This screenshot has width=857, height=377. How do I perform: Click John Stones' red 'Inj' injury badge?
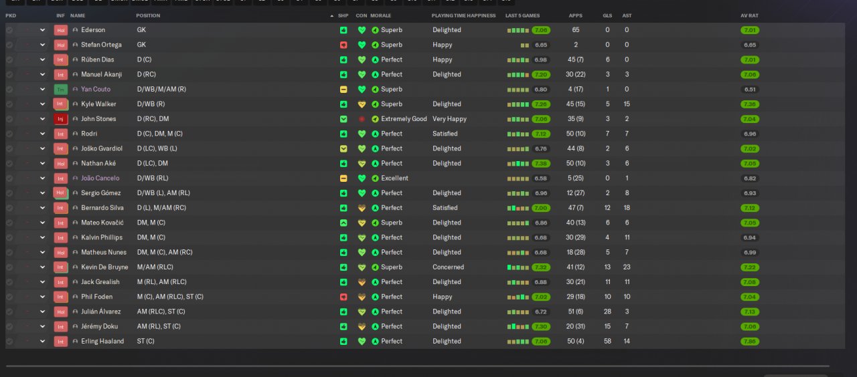click(61, 119)
